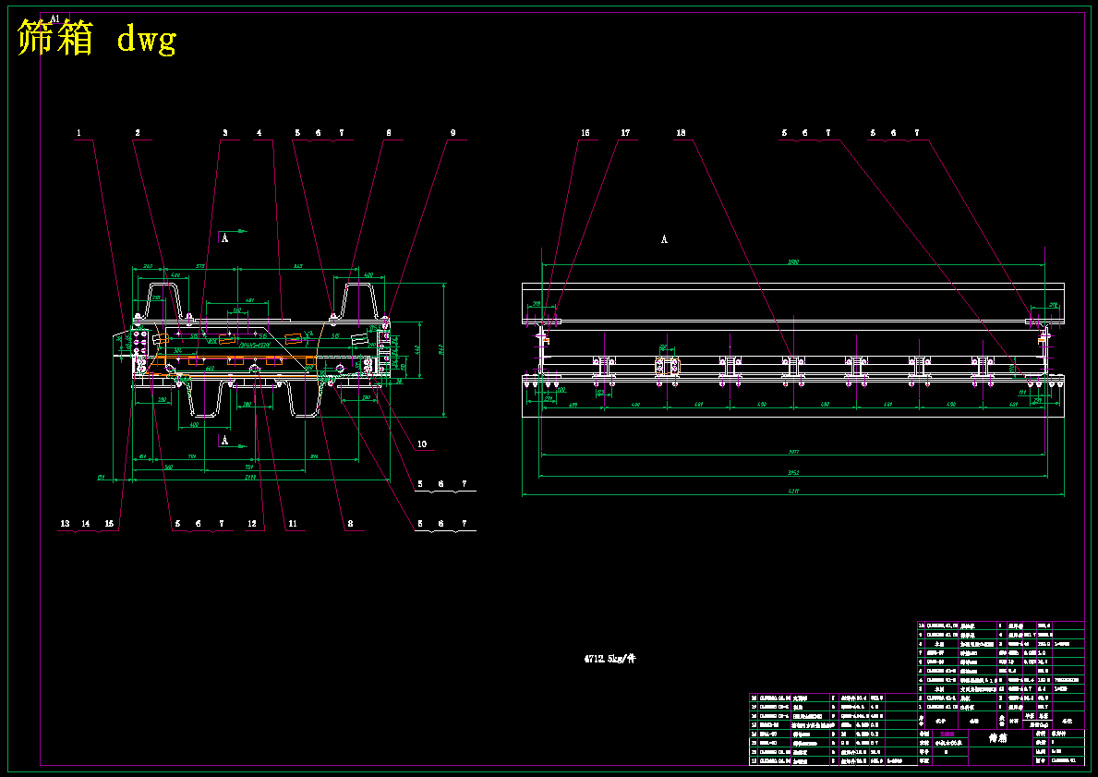Select part balloon number 1

tap(79, 132)
